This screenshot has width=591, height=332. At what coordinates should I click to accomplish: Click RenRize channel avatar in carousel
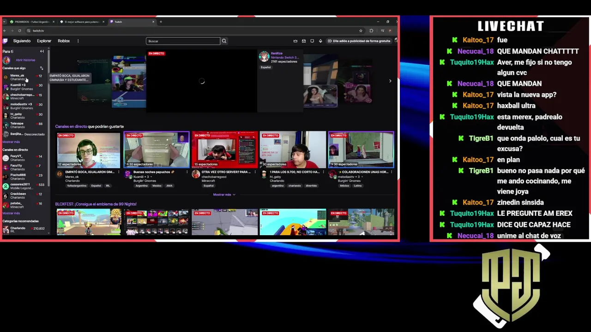[264, 56]
